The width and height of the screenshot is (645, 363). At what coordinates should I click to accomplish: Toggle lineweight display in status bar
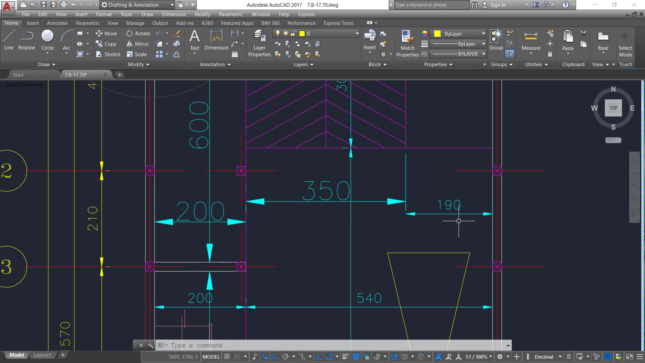(x=345, y=357)
